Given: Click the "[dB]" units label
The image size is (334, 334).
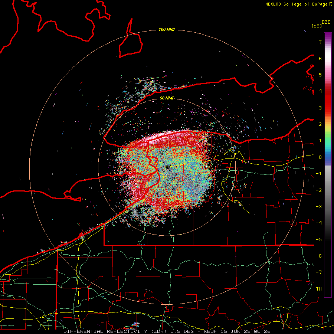Looking at the screenshot, I should [x=317, y=26].
